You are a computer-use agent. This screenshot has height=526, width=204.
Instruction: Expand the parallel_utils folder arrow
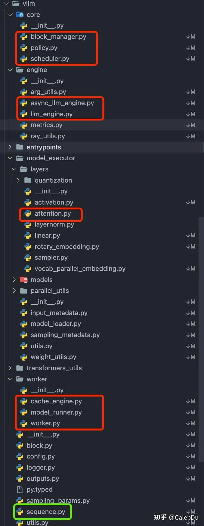coord(14,291)
